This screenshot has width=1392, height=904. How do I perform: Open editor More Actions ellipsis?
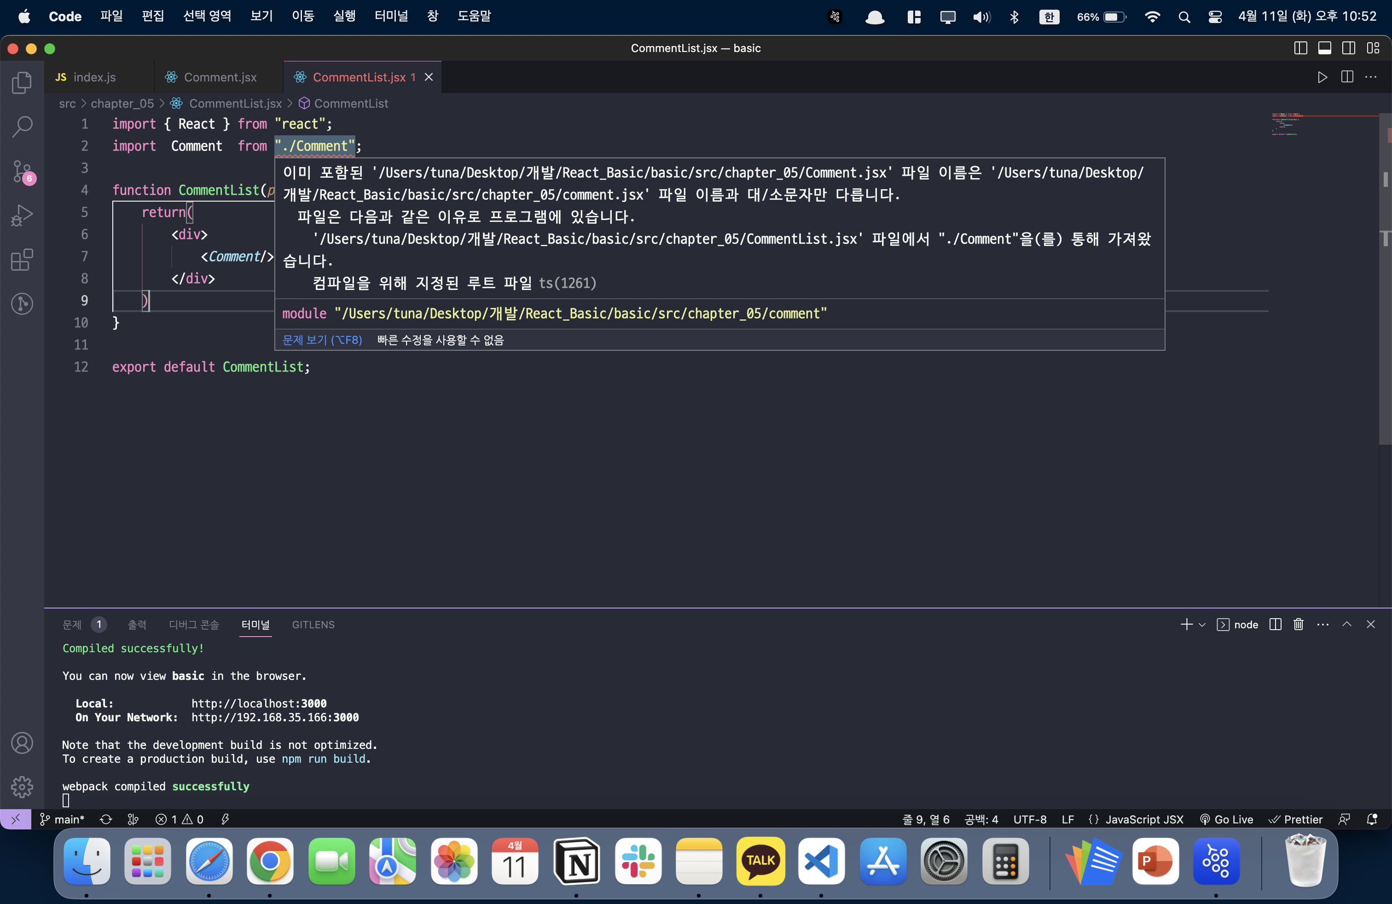(x=1371, y=76)
